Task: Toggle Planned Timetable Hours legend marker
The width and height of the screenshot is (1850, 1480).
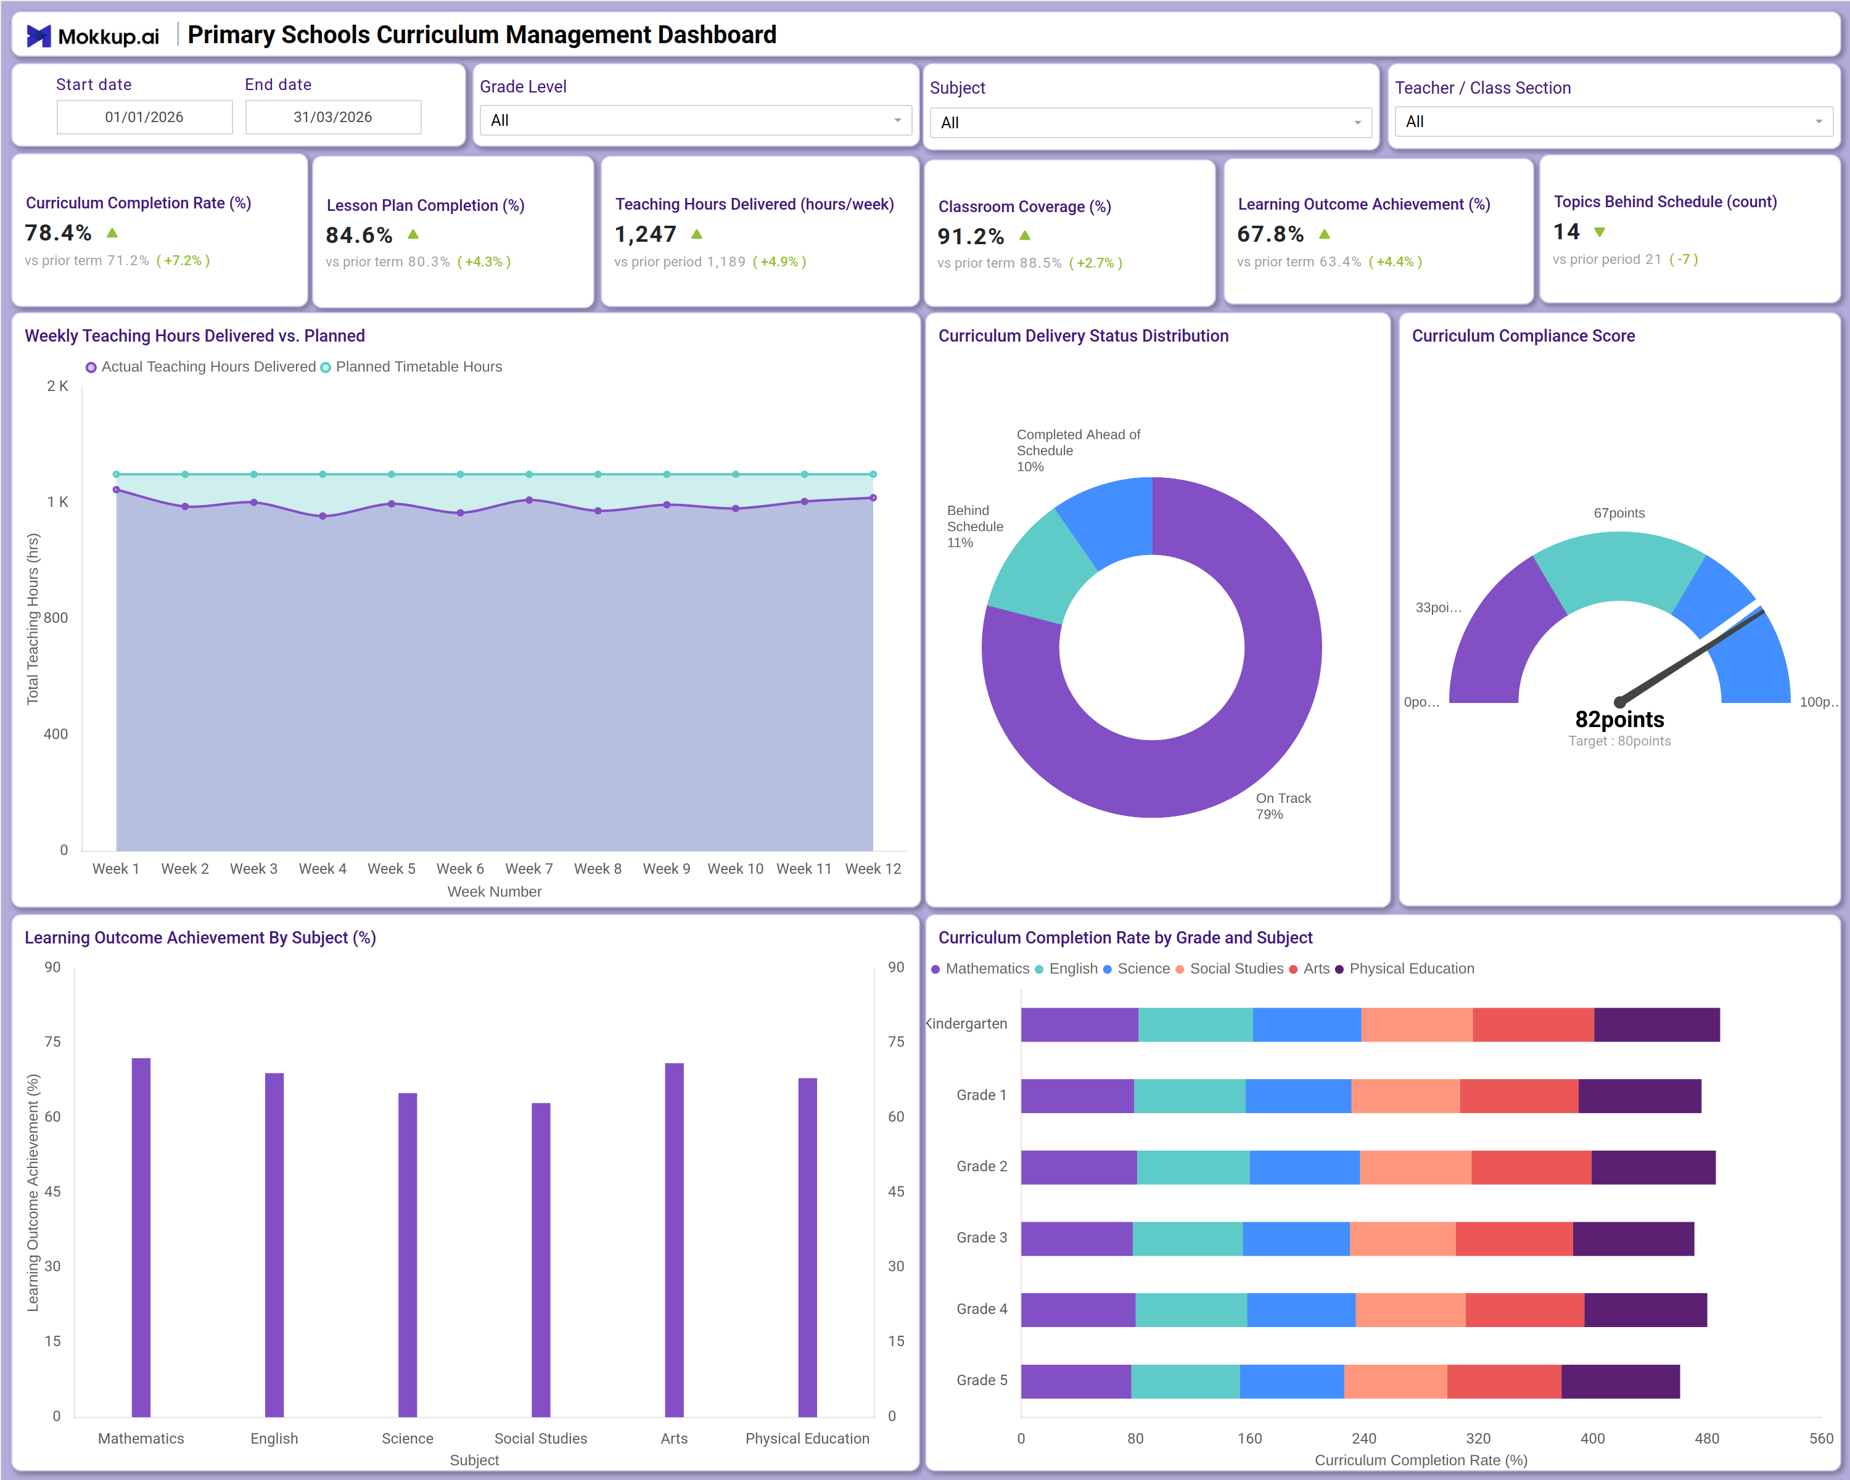Action: tap(325, 367)
